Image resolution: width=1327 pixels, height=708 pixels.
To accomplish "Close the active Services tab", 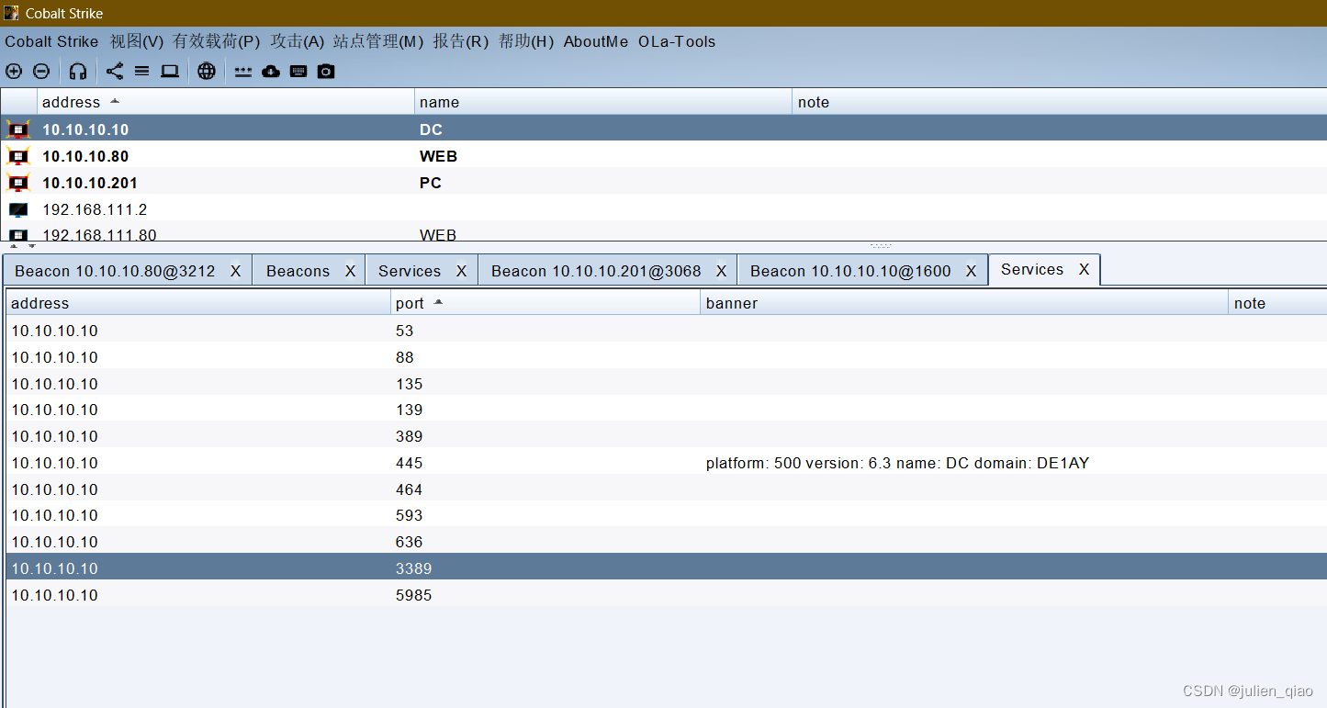I will pyautogui.click(x=1085, y=269).
